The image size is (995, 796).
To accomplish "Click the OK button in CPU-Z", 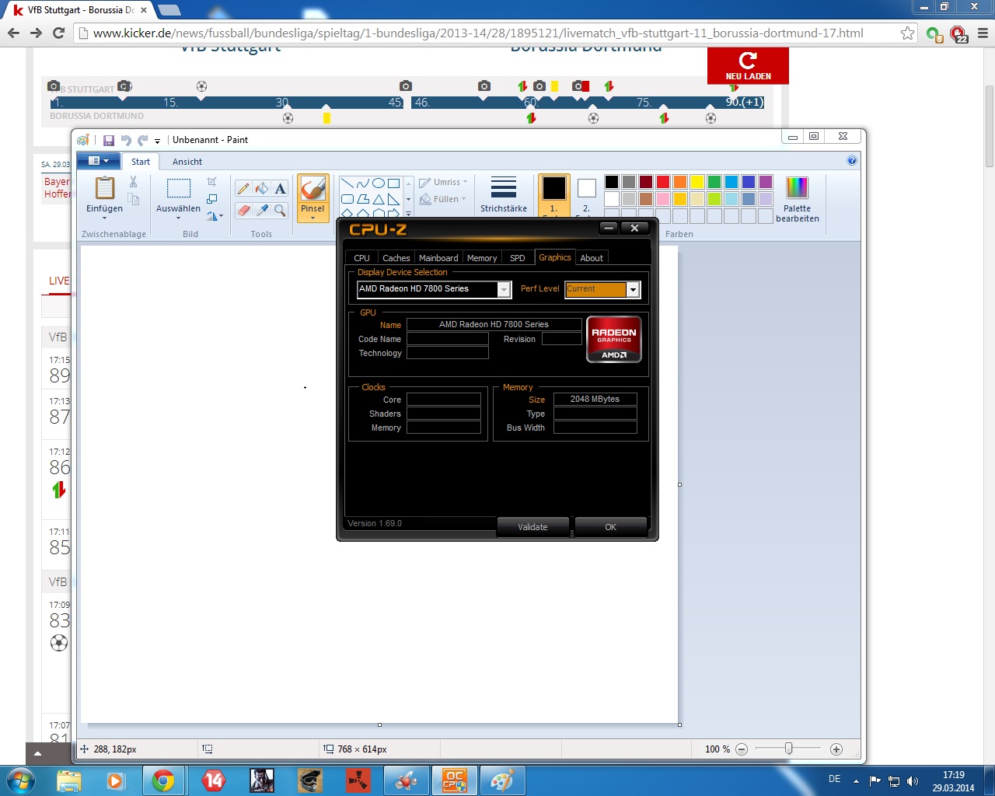I will pos(610,527).
